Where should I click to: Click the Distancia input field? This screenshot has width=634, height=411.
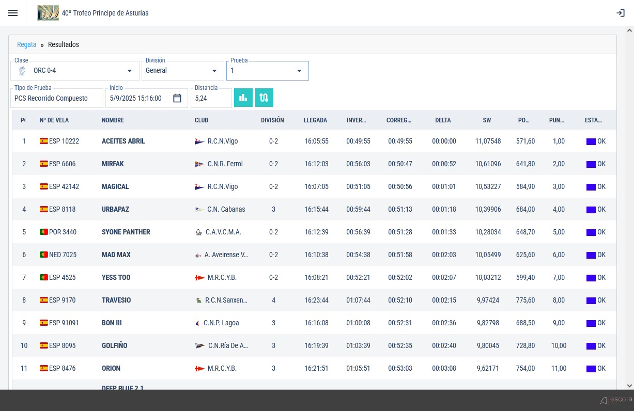[211, 98]
